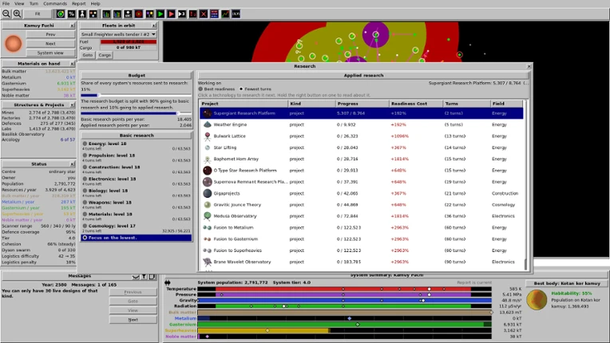Click the System view button
610x343 pixels.
pos(50,53)
